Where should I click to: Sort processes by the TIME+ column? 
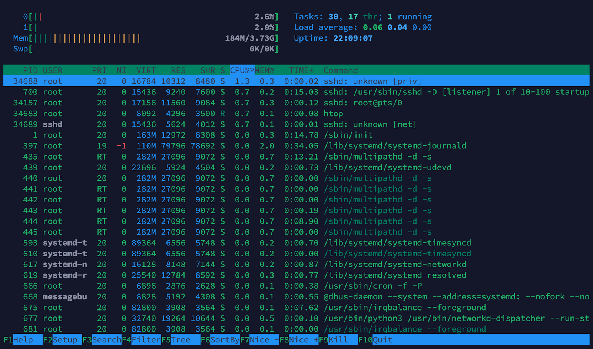[x=301, y=70]
